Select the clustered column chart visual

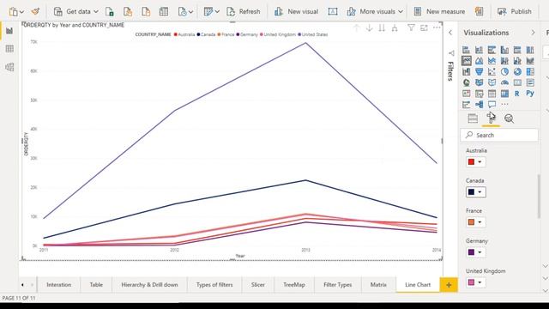504,50
